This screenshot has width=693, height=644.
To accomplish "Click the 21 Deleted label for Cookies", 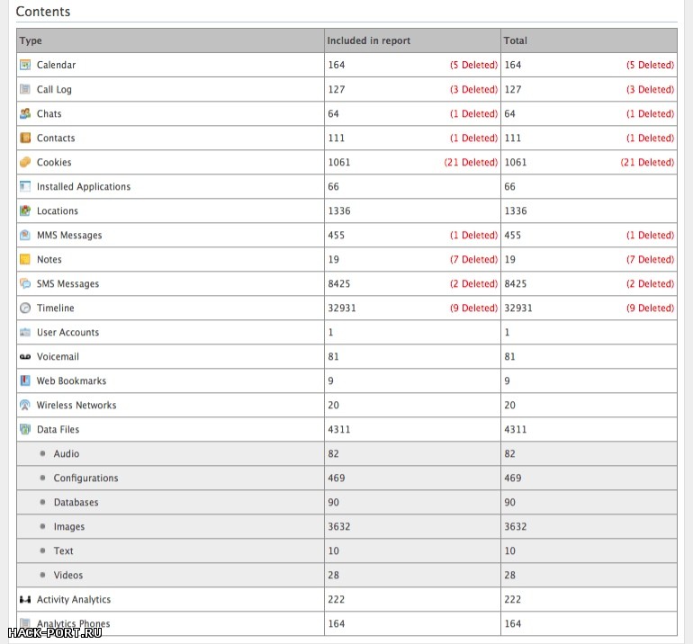I will pos(470,162).
